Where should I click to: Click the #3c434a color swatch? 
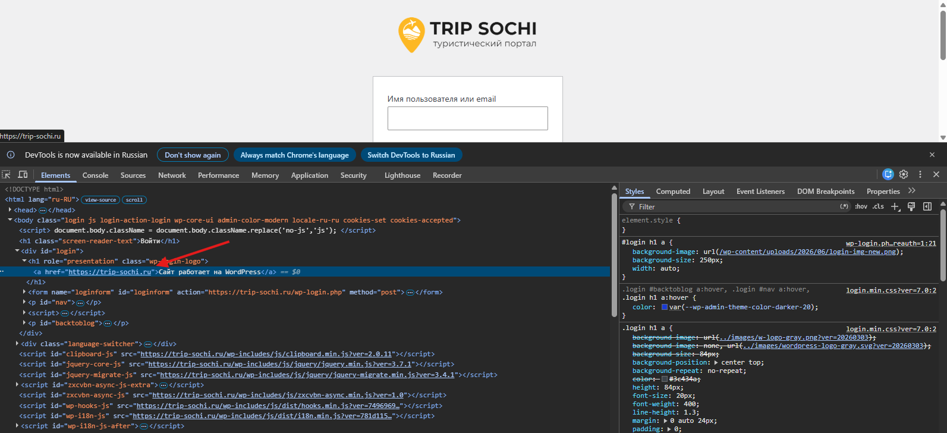pos(665,379)
